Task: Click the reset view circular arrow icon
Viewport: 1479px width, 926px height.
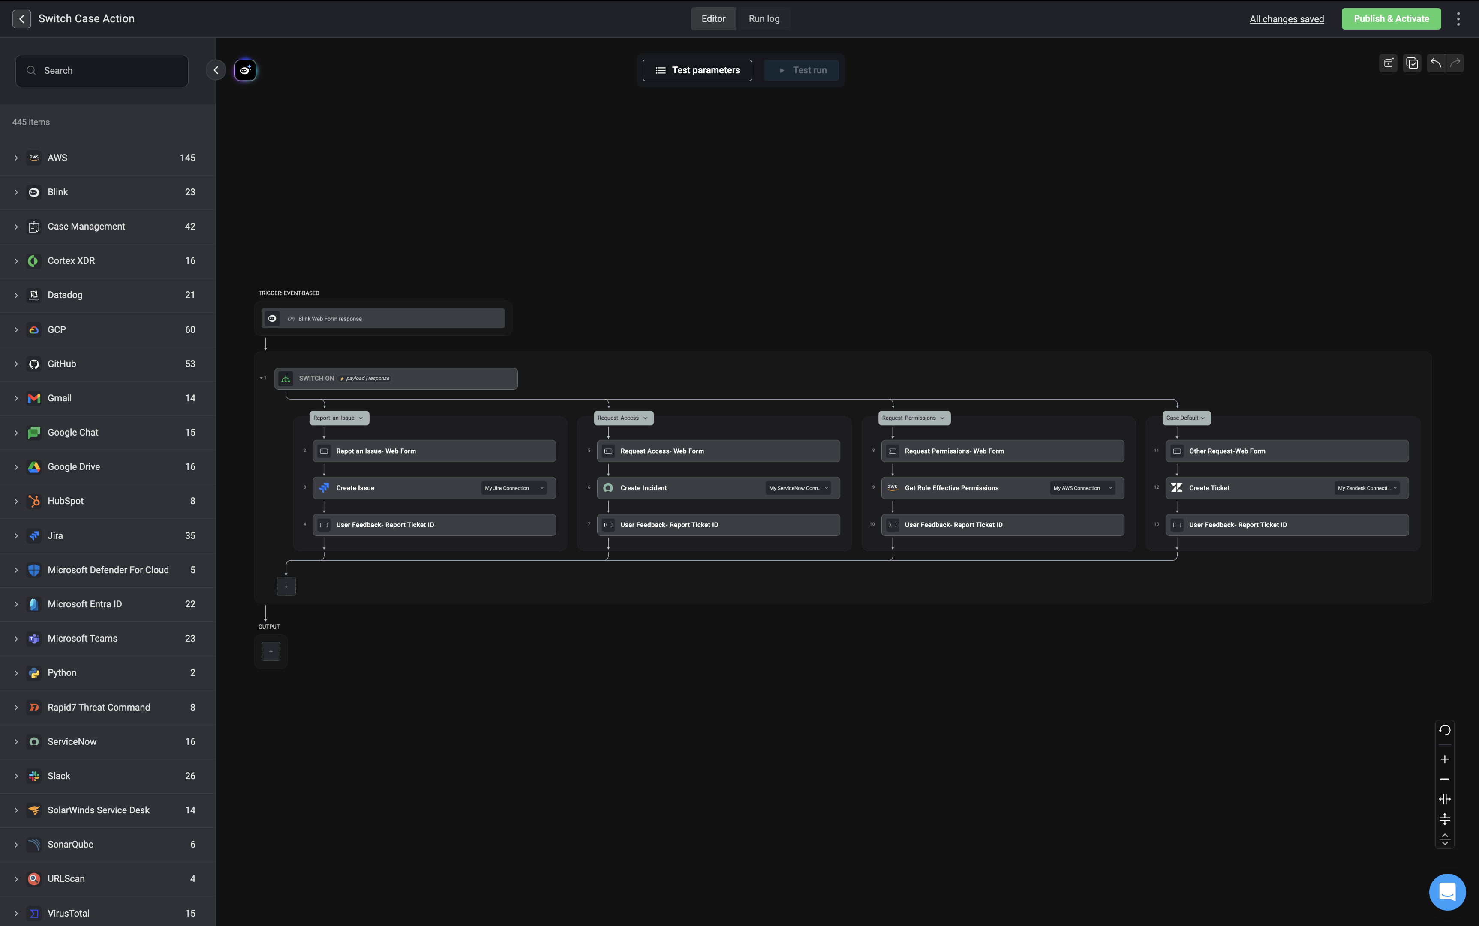Action: [x=1445, y=730]
